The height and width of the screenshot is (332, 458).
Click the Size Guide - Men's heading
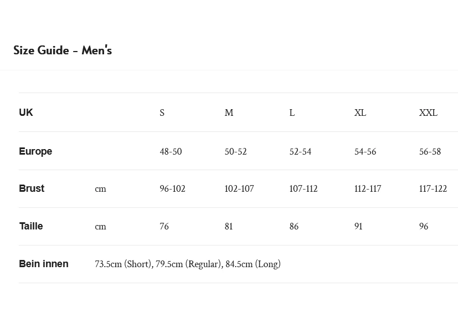point(63,50)
